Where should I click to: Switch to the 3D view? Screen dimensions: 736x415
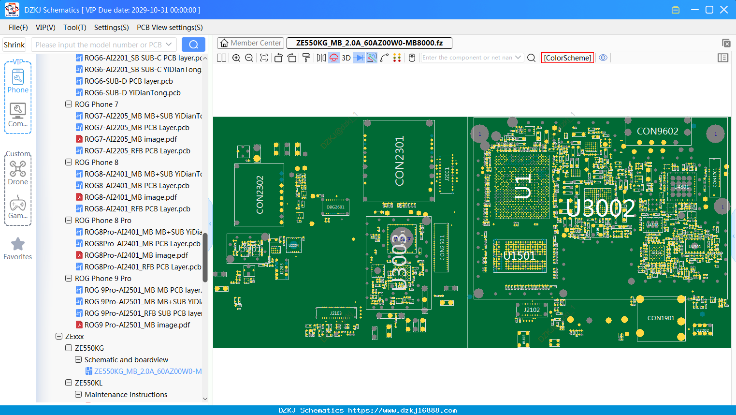click(x=346, y=58)
